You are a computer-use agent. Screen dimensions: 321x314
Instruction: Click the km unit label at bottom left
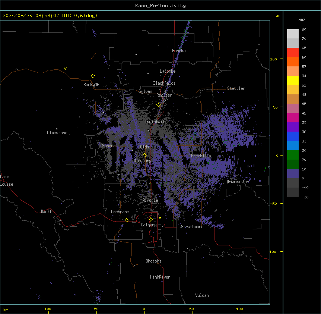tap(6, 310)
